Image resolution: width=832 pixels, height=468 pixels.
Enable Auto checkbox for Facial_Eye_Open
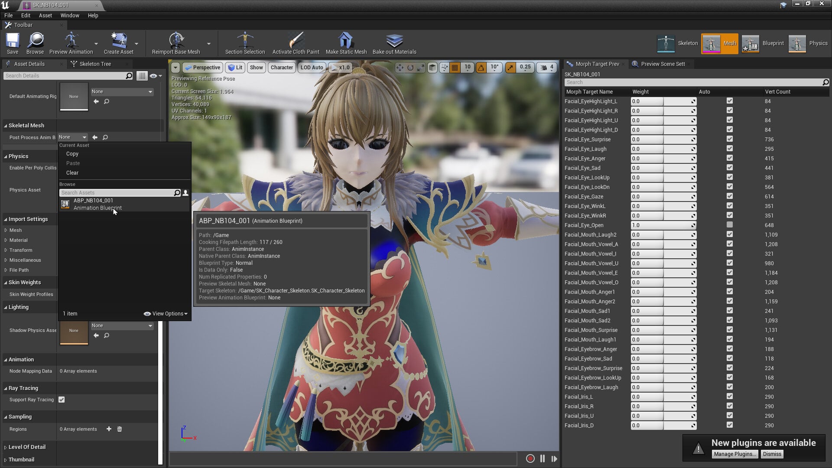(x=730, y=225)
